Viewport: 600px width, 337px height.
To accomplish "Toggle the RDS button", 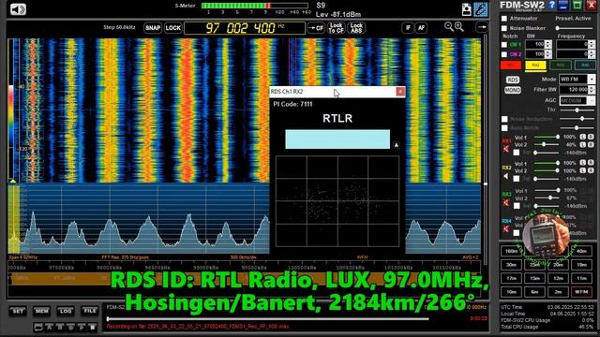I will [x=513, y=80].
